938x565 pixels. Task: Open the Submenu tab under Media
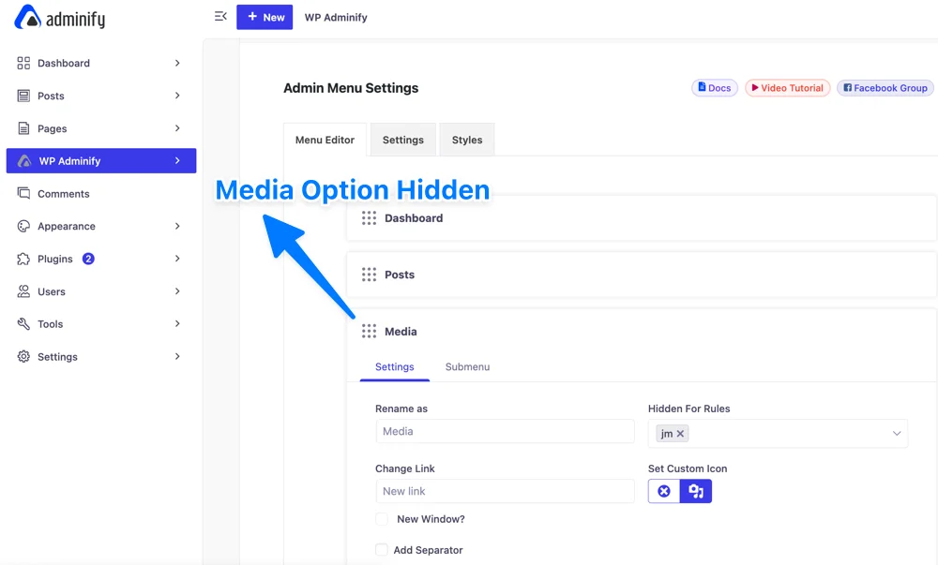point(467,367)
